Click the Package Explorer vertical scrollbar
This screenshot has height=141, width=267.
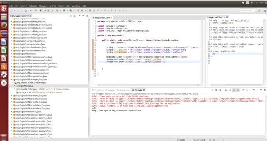(89, 78)
